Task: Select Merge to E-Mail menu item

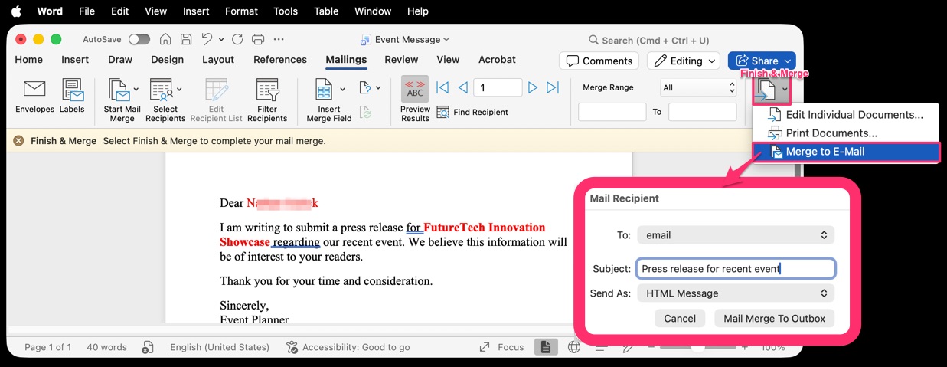Action: click(845, 152)
